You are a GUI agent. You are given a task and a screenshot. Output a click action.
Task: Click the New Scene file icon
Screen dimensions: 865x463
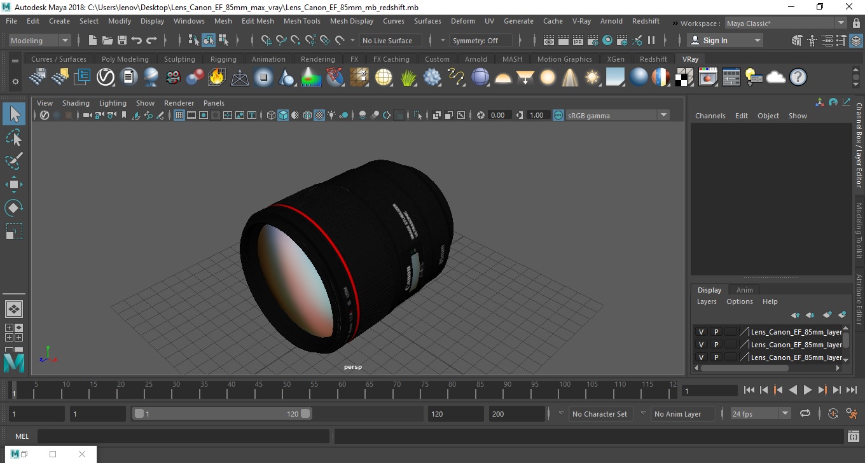[93, 40]
